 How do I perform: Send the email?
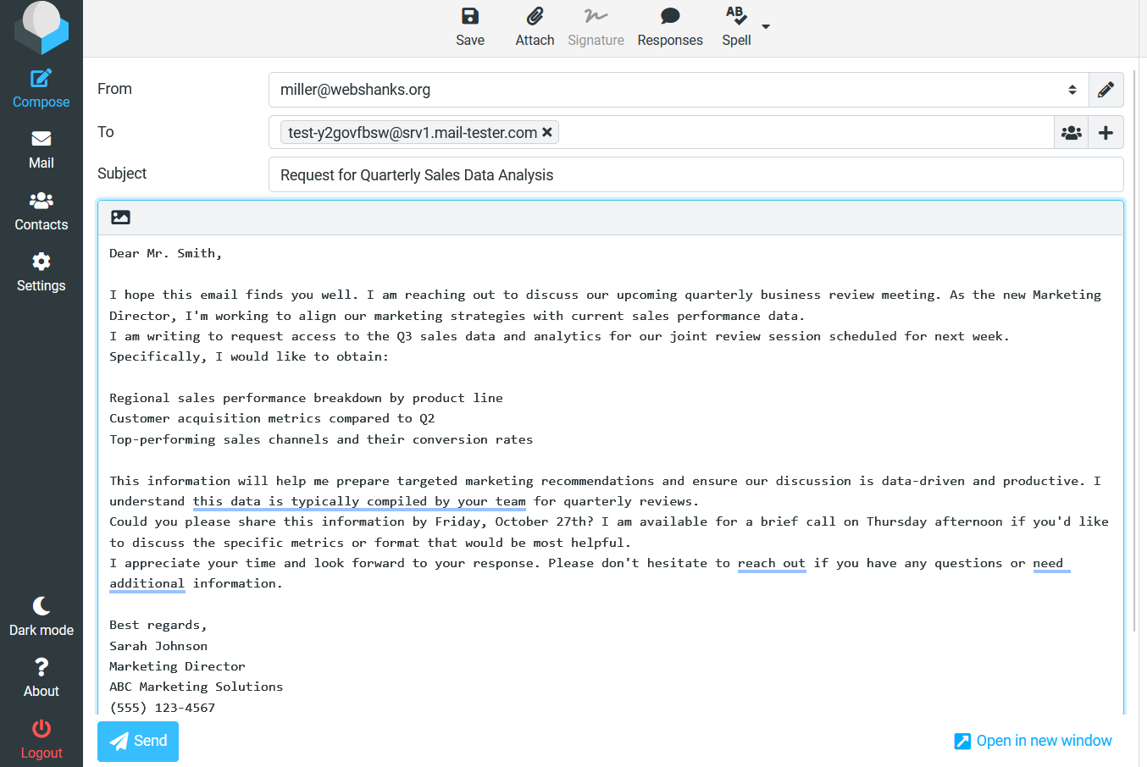(138, 742)
